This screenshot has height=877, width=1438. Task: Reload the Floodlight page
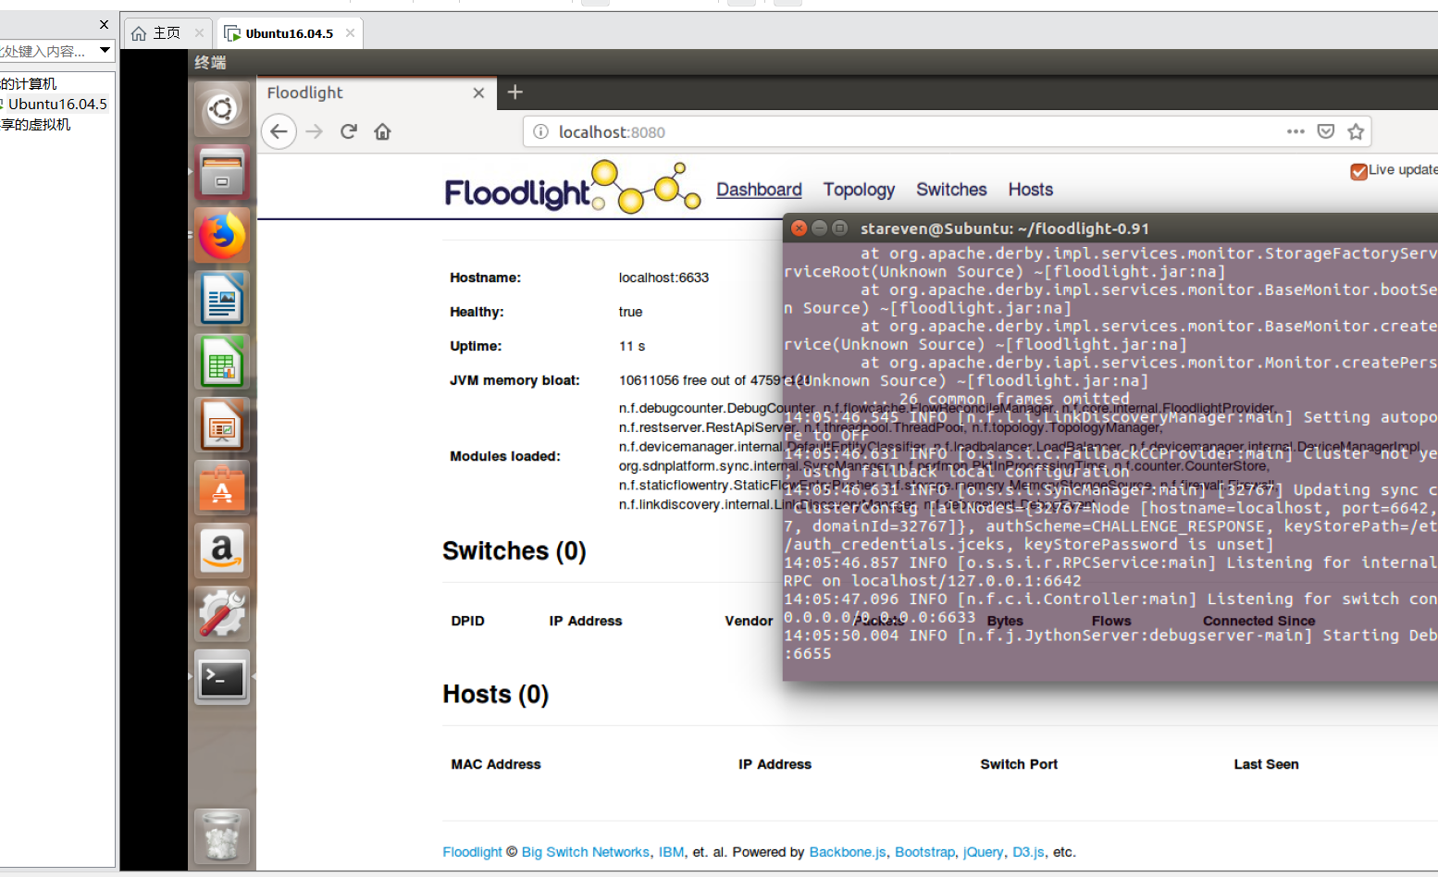coord(349,131)
